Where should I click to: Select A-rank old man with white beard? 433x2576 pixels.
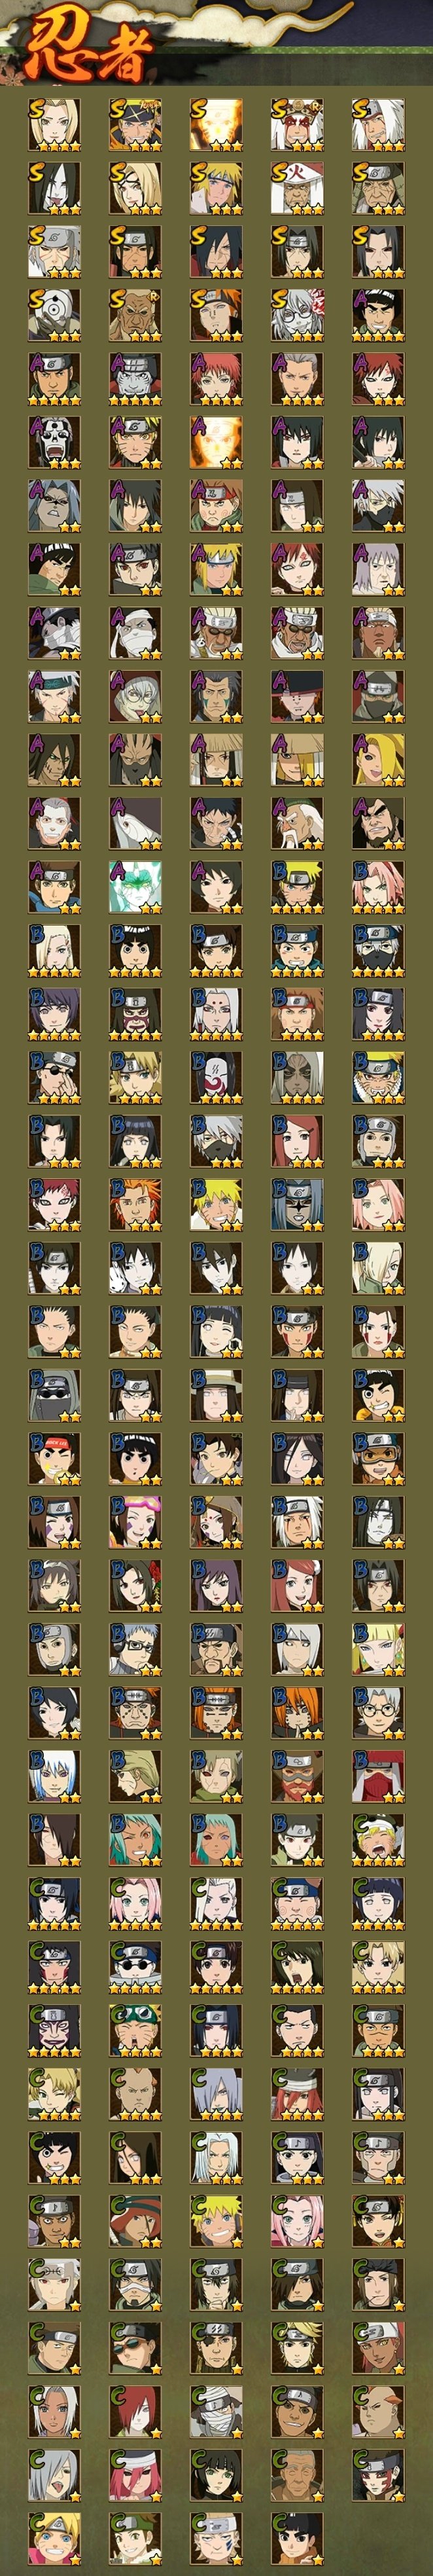click(298, 823)
